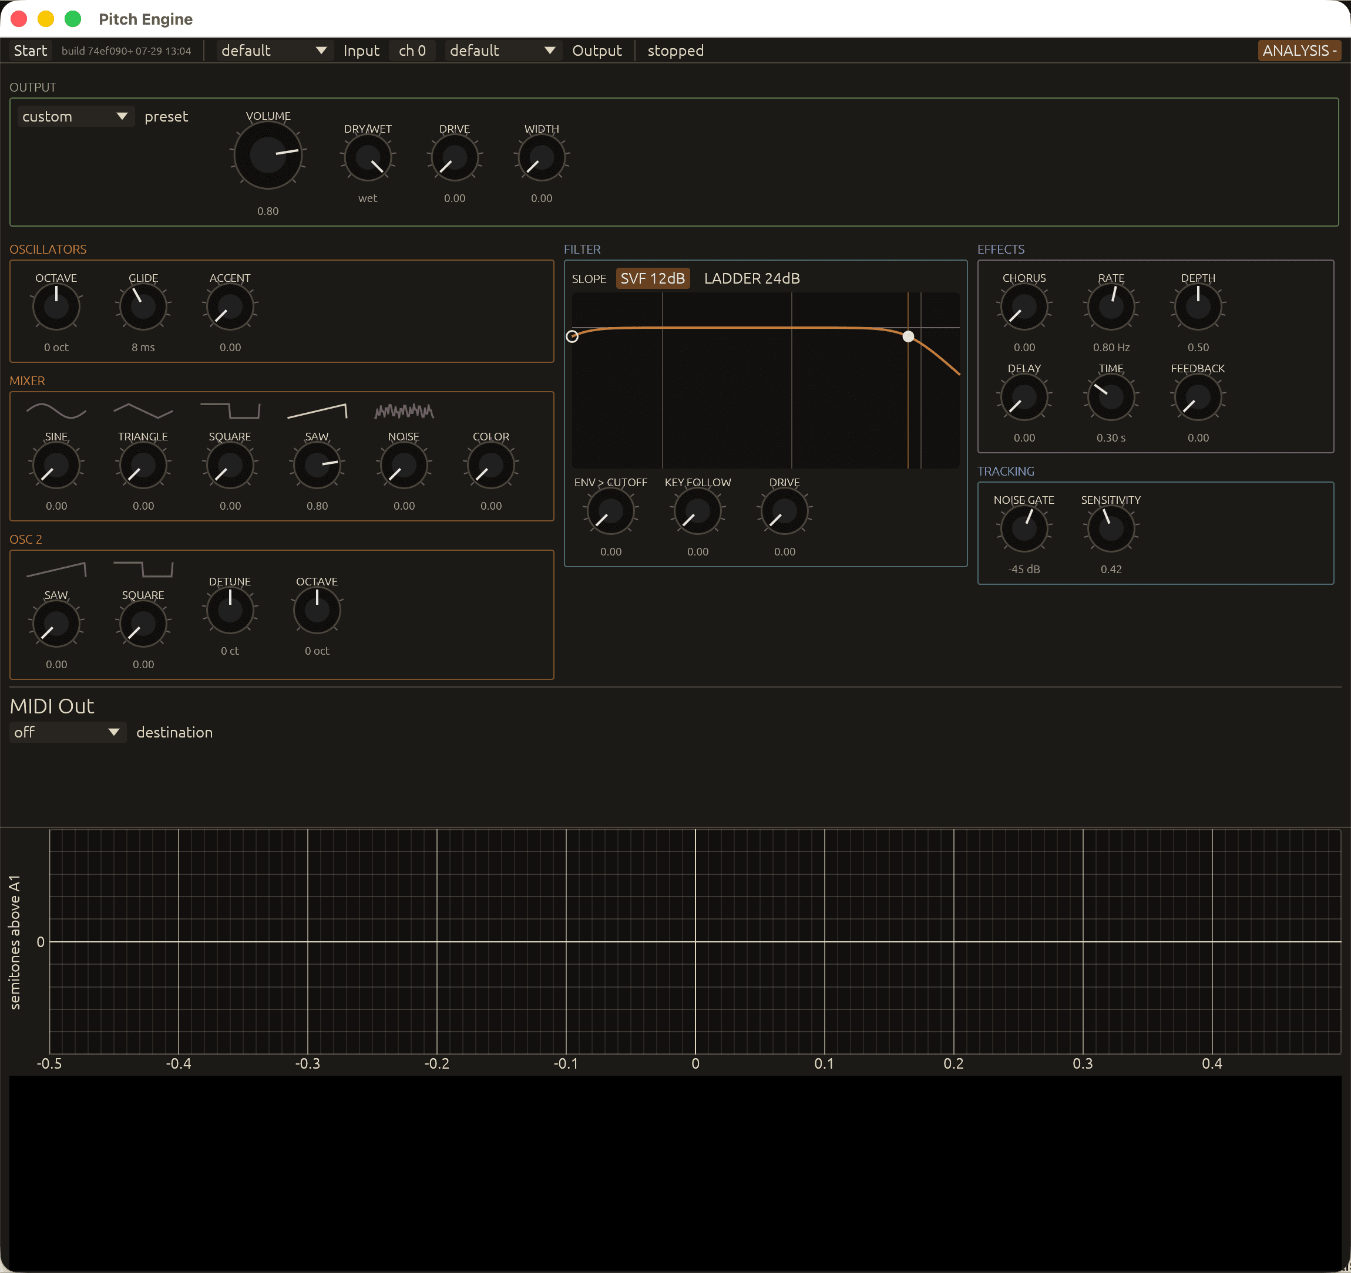Click the Mixer saw waveform icon
The image size is (1351, 1273).
click(317, 411)
